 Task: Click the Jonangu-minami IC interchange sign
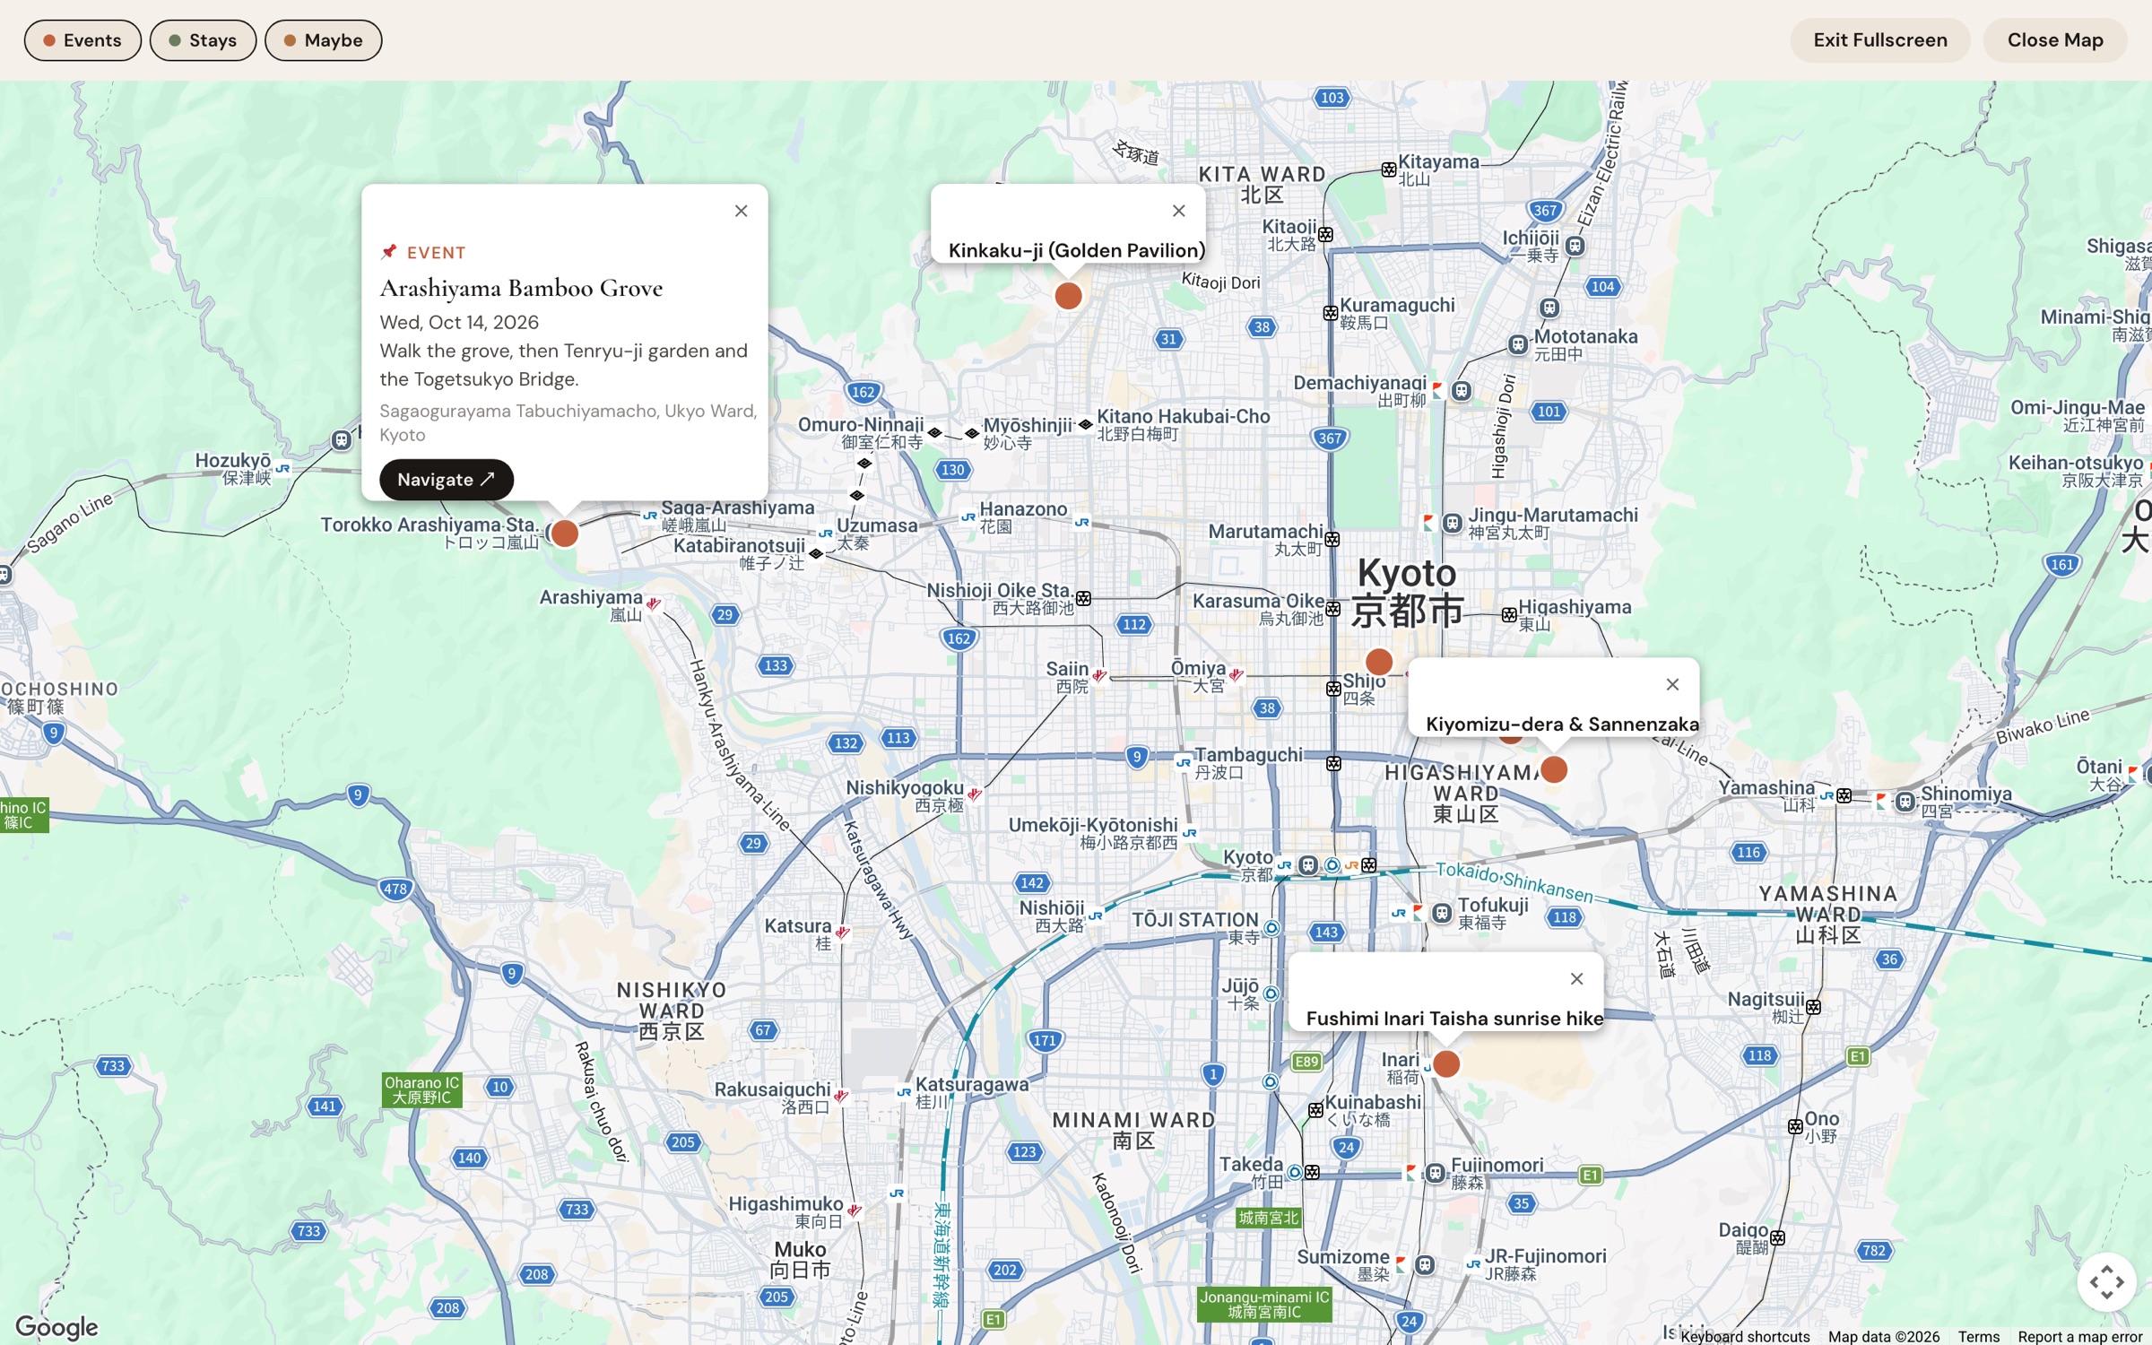point(1264,1304)
